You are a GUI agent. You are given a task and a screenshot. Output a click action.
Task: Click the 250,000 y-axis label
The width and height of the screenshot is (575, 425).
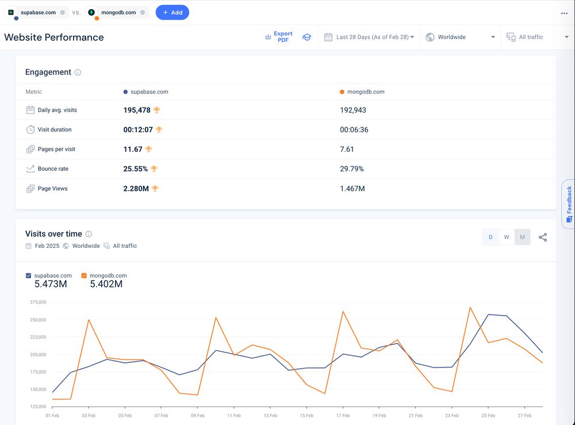coord(38,320)
